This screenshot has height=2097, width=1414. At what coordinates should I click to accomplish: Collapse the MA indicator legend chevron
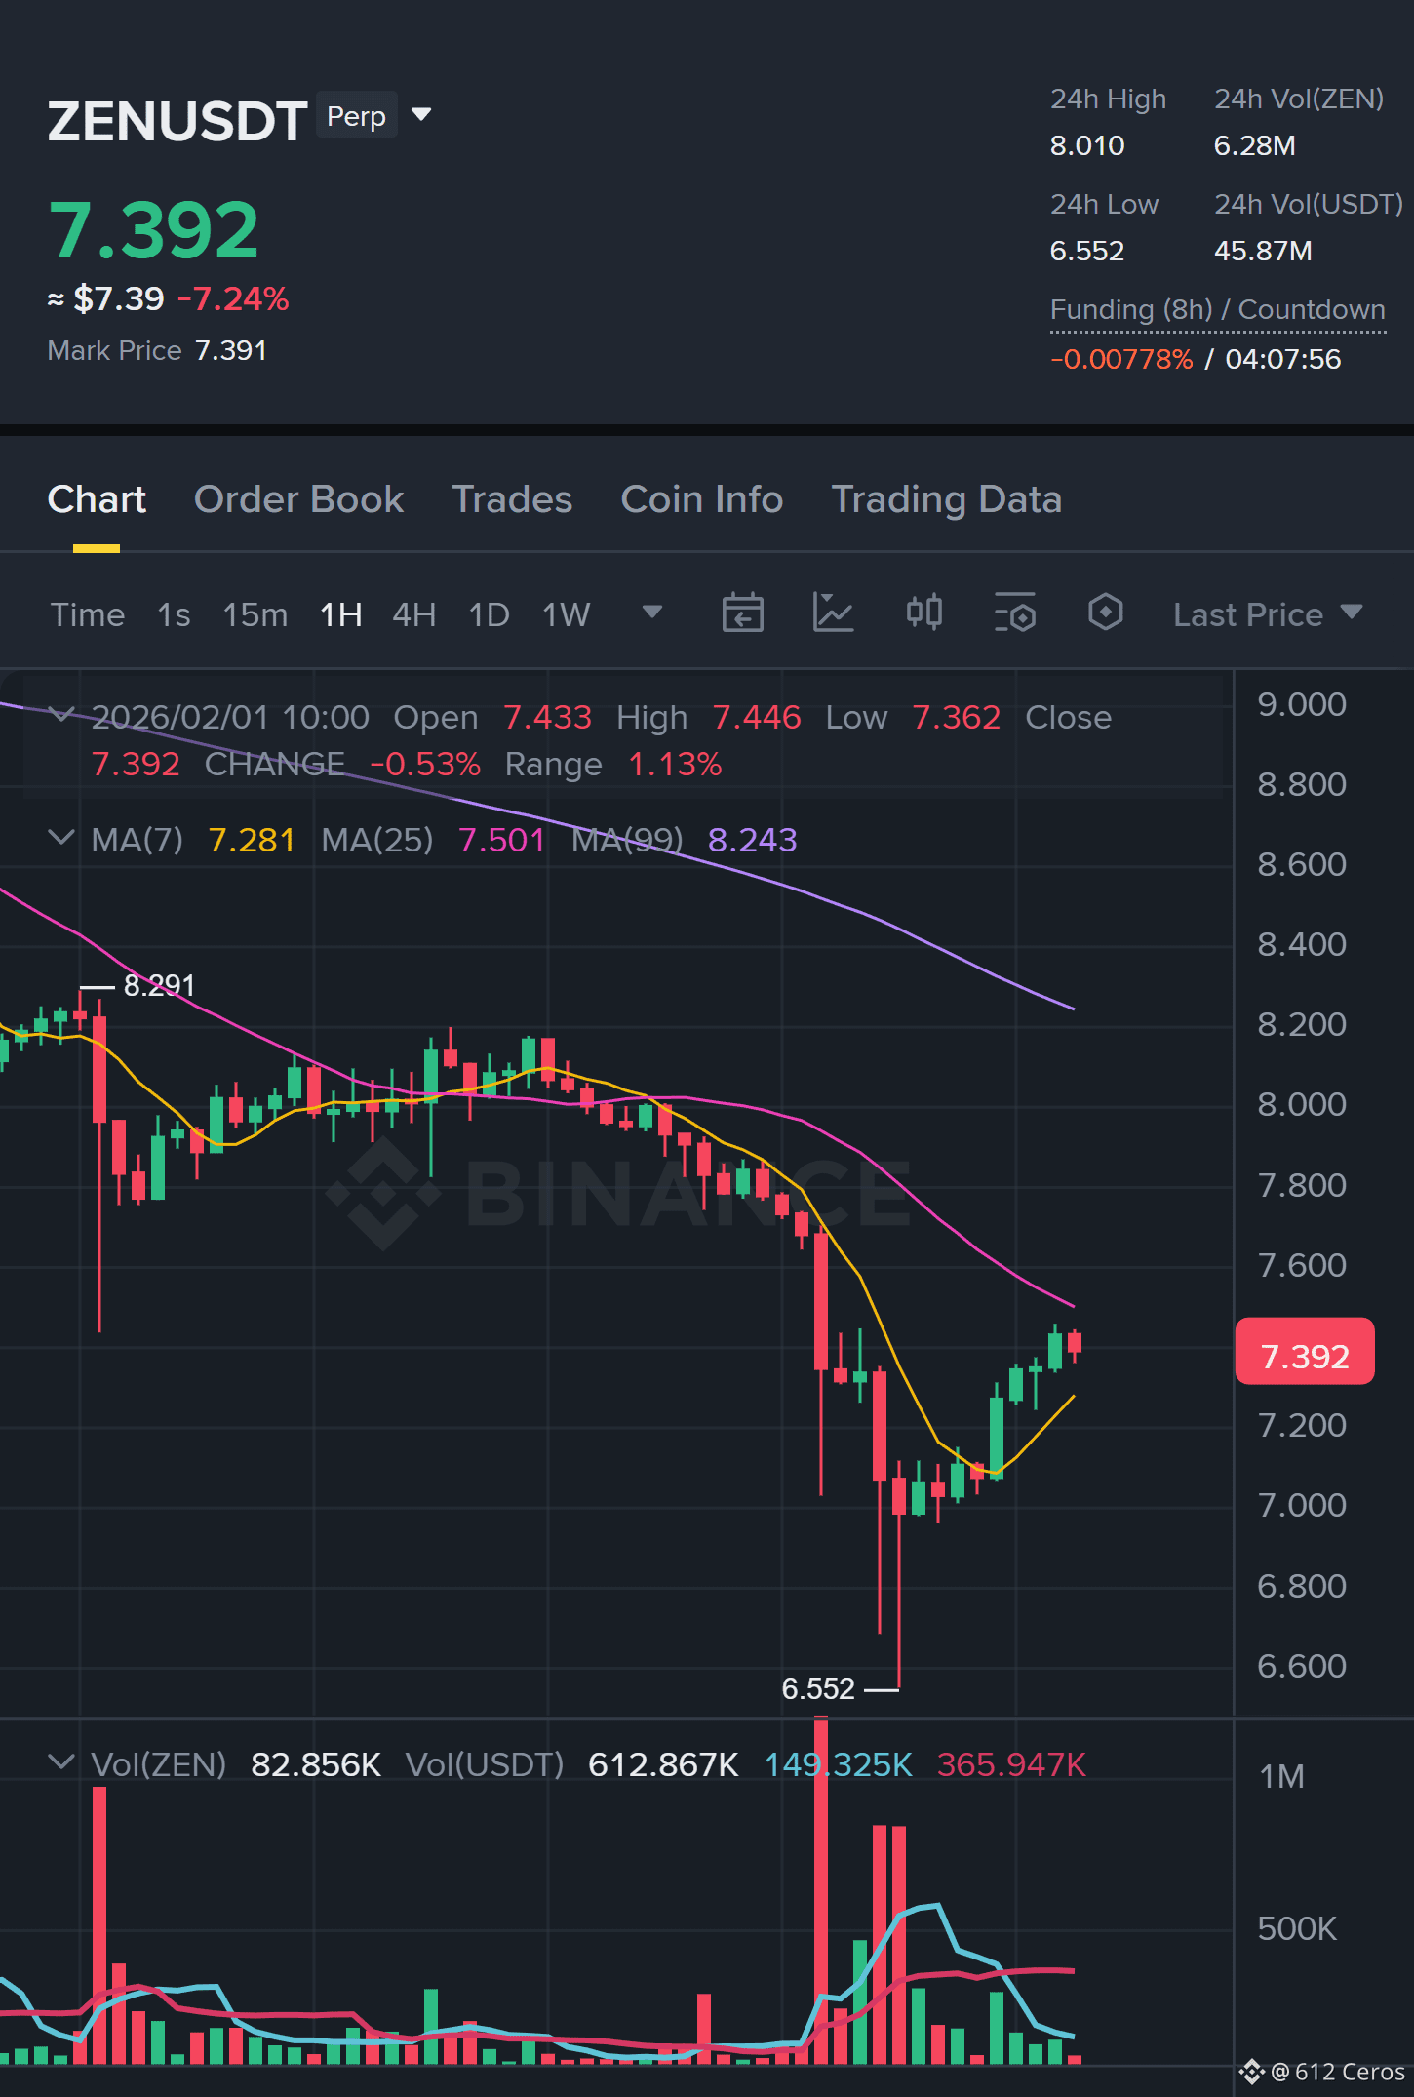tap(60, 838)
